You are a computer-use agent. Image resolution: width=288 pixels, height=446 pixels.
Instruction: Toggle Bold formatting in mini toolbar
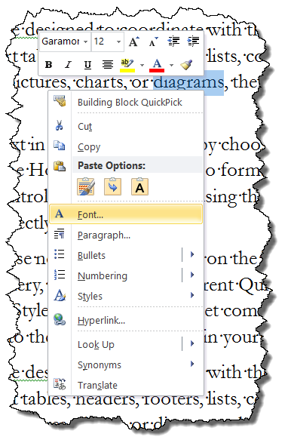click(x=48, y=65)
